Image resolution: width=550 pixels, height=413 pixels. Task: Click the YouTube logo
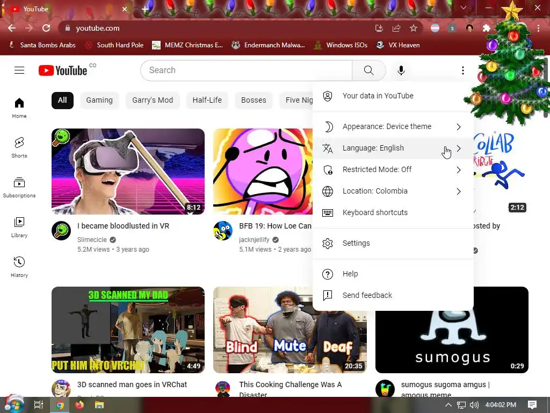pos(63,70)
